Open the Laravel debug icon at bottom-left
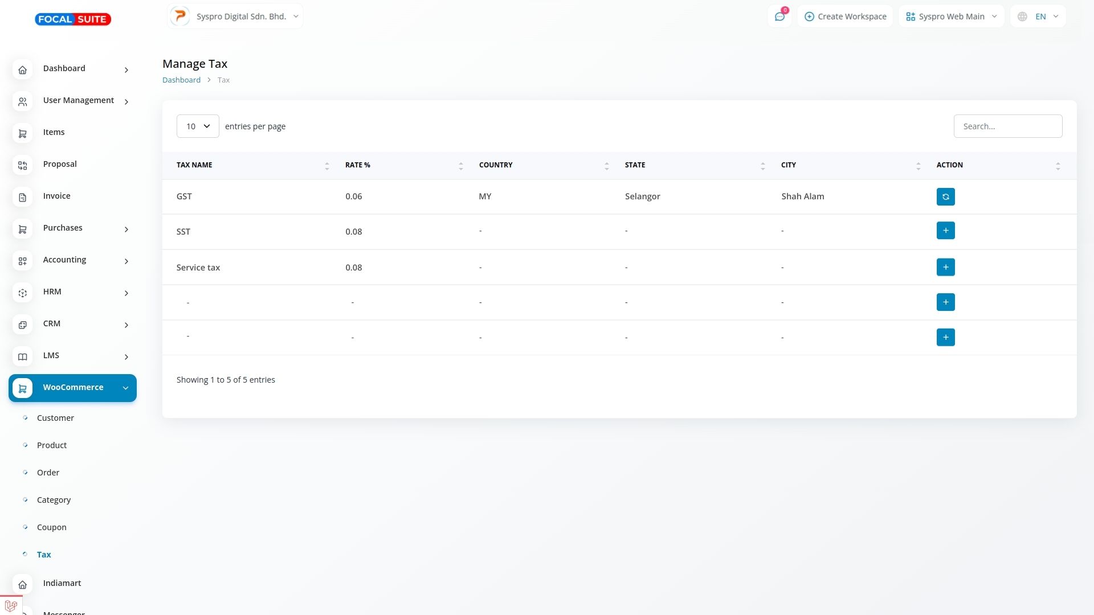 (11, 606)
